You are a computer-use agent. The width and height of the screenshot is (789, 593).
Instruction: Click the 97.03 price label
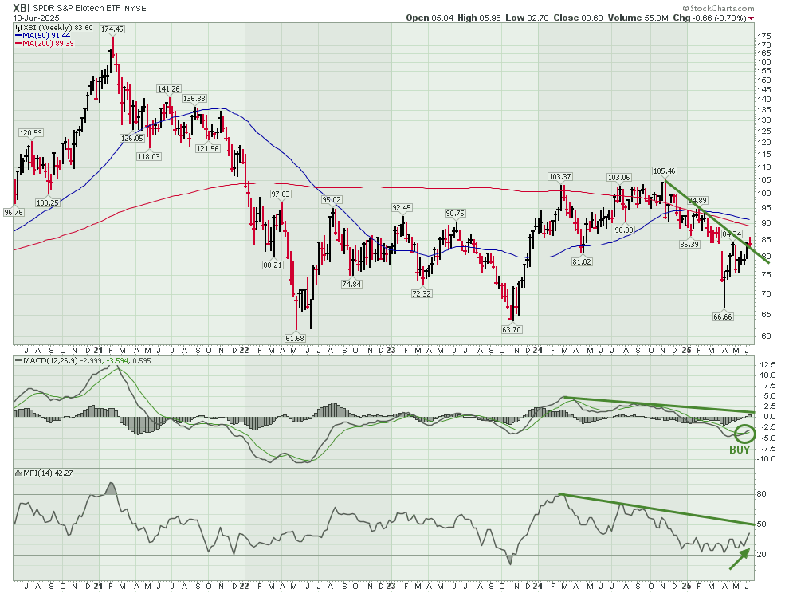pyautogui.click(x=281, y=194)
